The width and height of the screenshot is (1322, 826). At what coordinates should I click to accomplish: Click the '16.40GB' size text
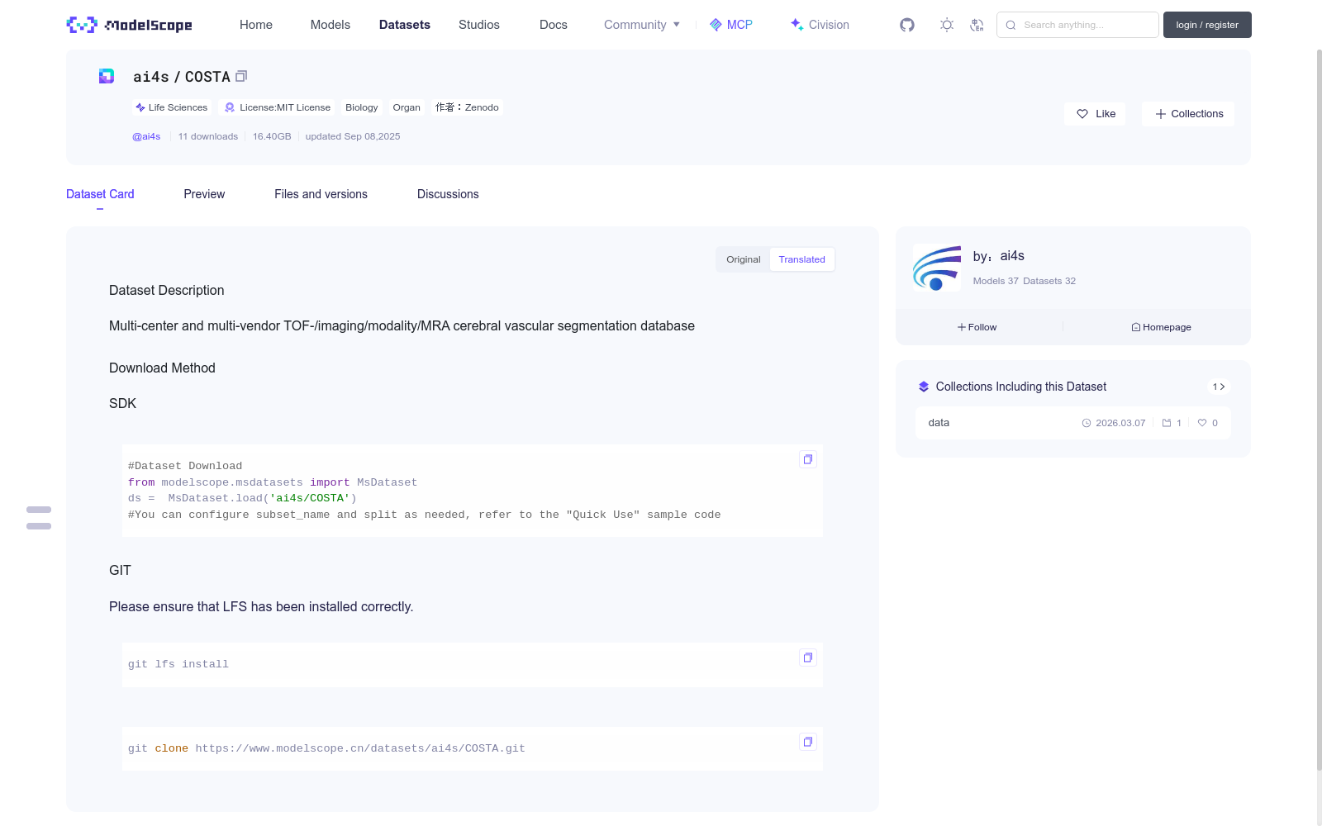[x=272, y=136]
